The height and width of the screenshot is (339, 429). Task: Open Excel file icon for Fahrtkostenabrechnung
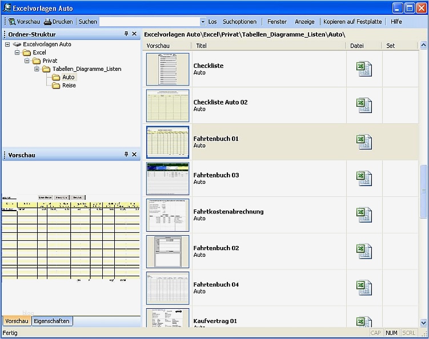pyautogui.click(x=364, y=215)
